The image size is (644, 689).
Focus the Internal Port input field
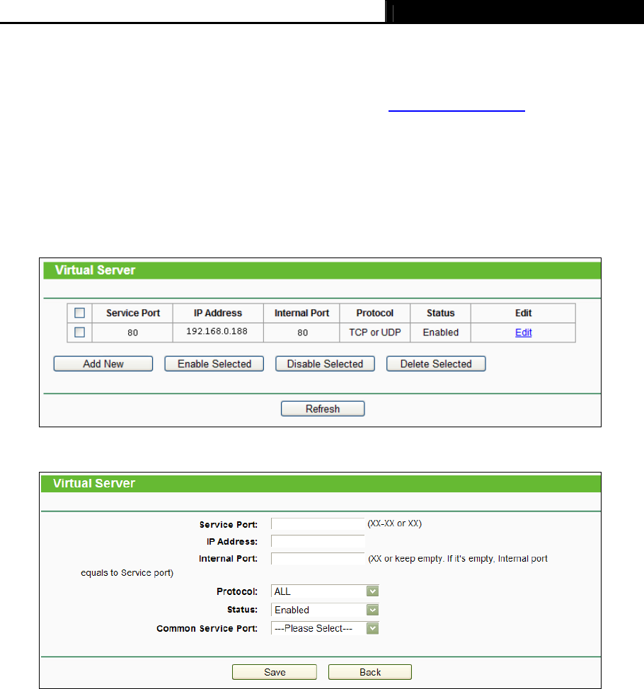[x=318, y=559]
